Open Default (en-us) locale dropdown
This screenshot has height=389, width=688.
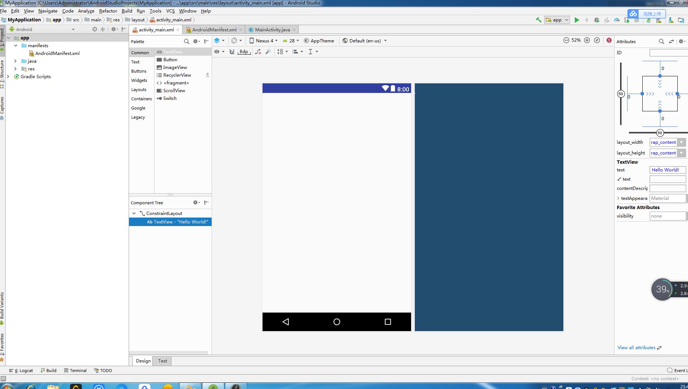tap(365, 41)
